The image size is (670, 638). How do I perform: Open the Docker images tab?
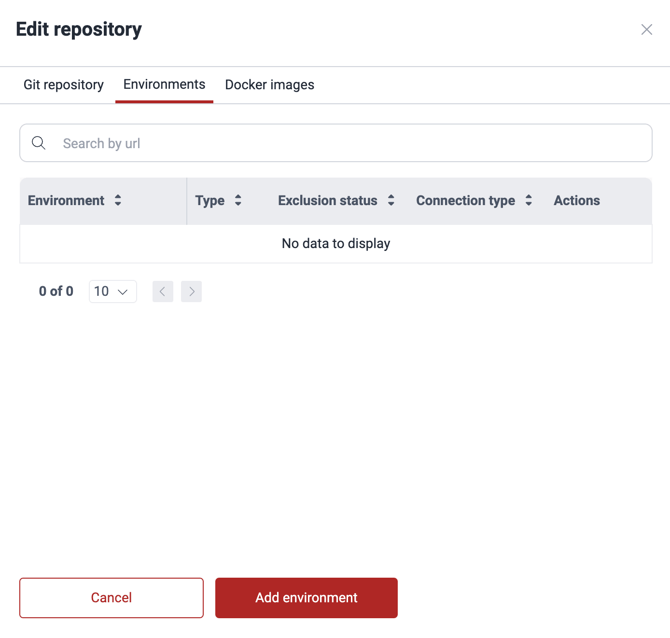pyautogui.click(x=269, y=85)
